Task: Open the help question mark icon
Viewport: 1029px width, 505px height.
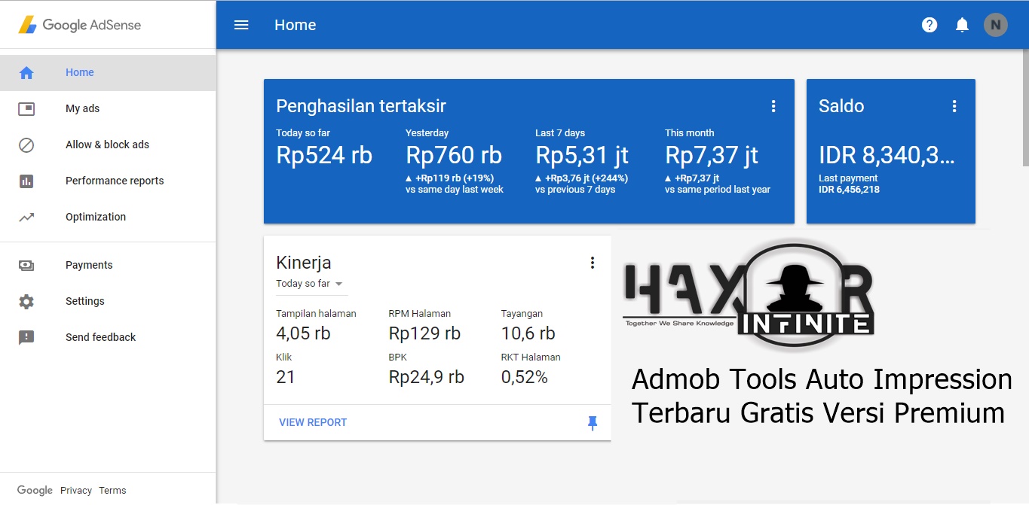Action: pyautogui.click(x=929, y=25)
